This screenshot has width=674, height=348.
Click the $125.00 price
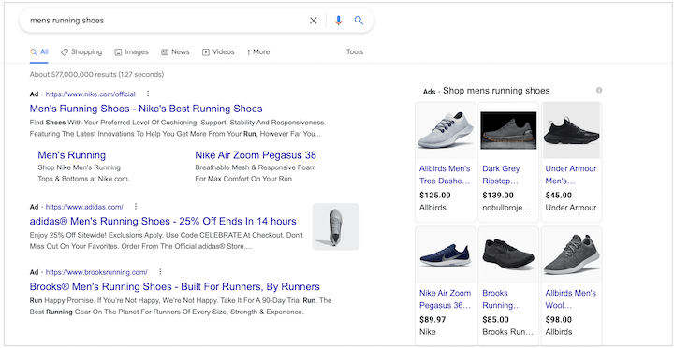coord(435,196)
